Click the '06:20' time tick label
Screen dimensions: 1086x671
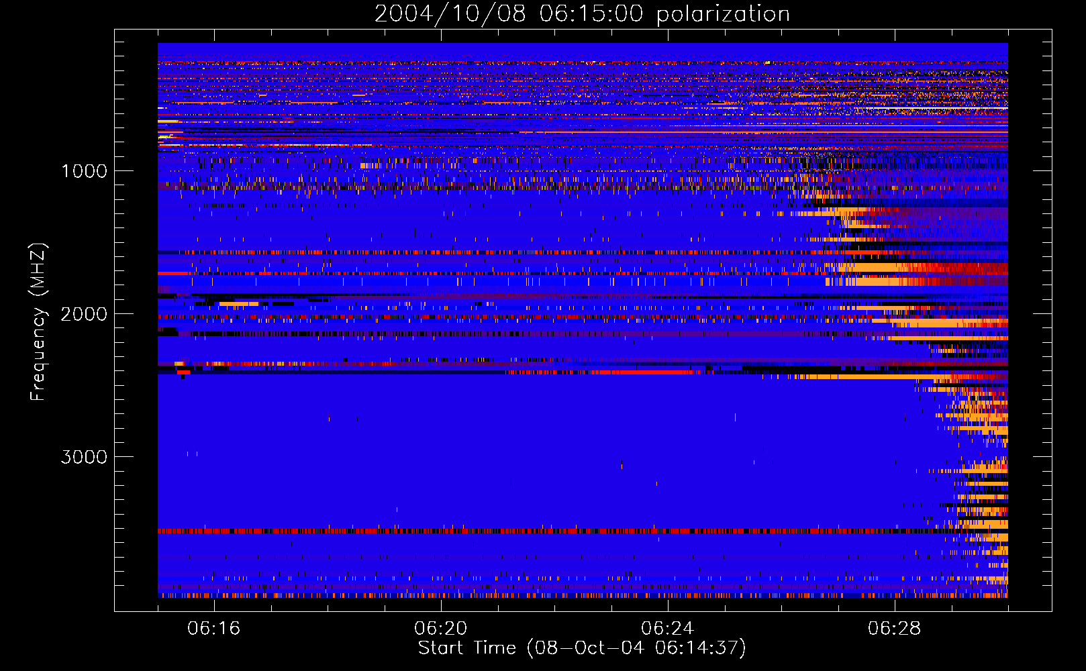(441, 629)
